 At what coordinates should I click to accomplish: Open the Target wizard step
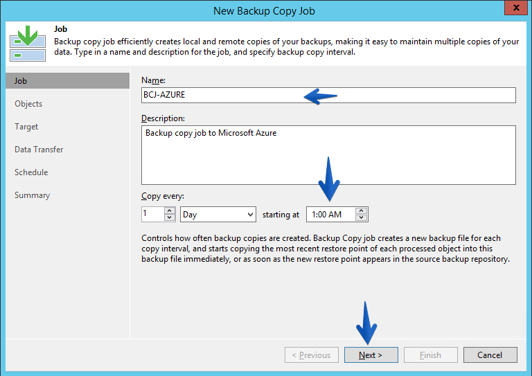26,127
